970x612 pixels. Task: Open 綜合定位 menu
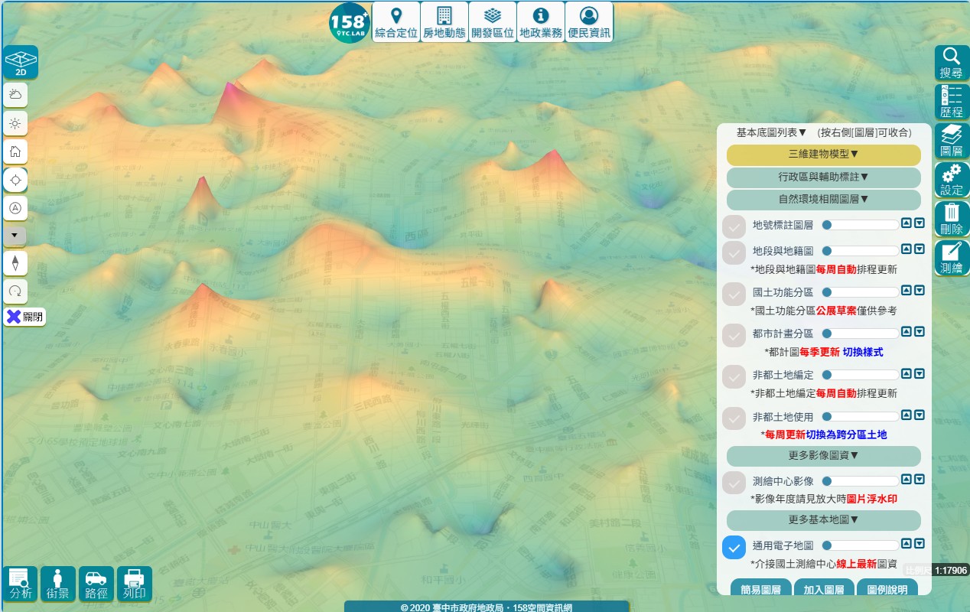point(396,22)
